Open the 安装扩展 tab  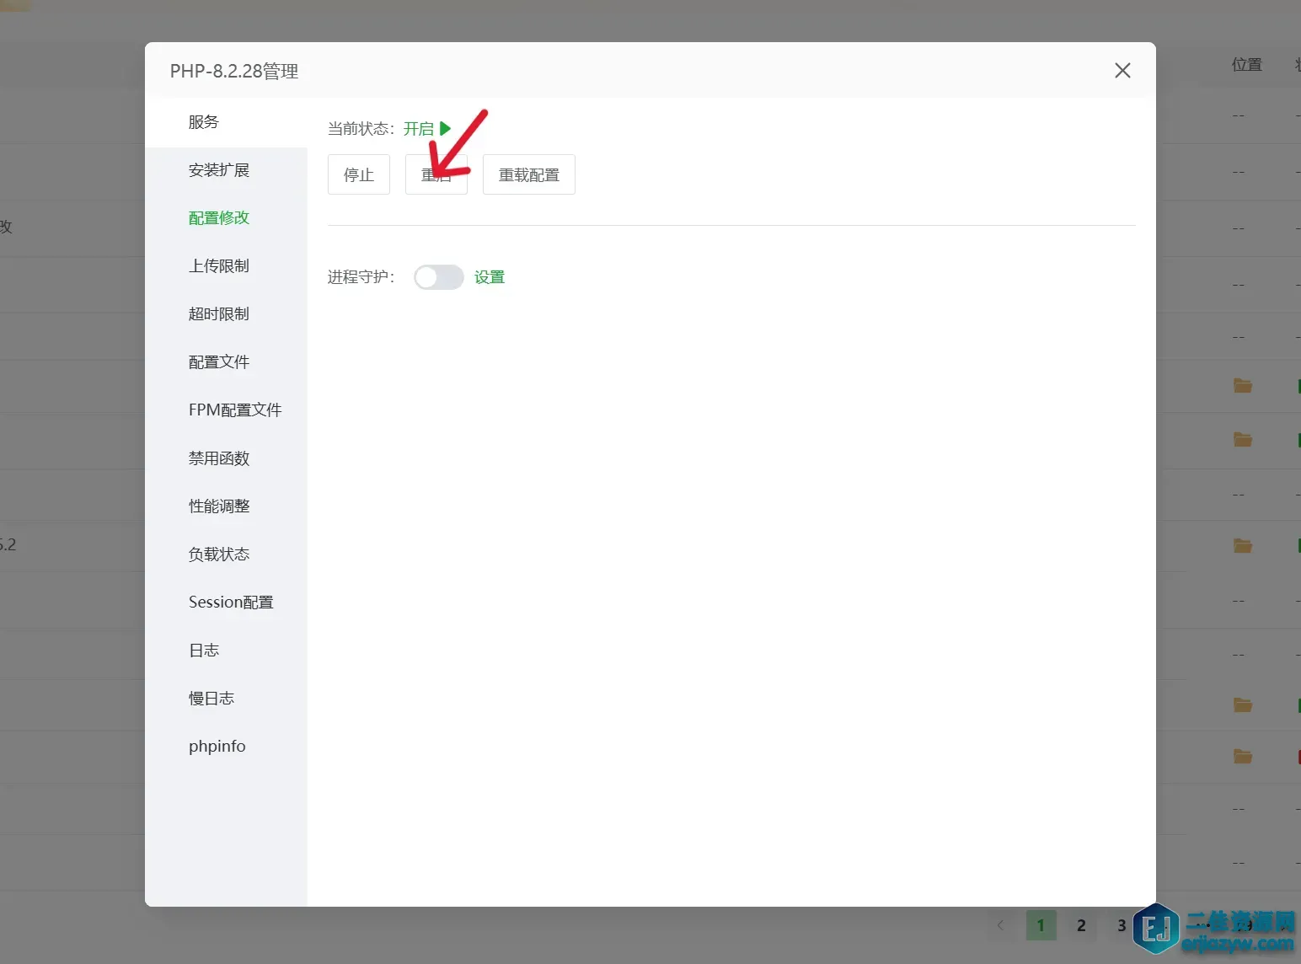tap(219, 170)
